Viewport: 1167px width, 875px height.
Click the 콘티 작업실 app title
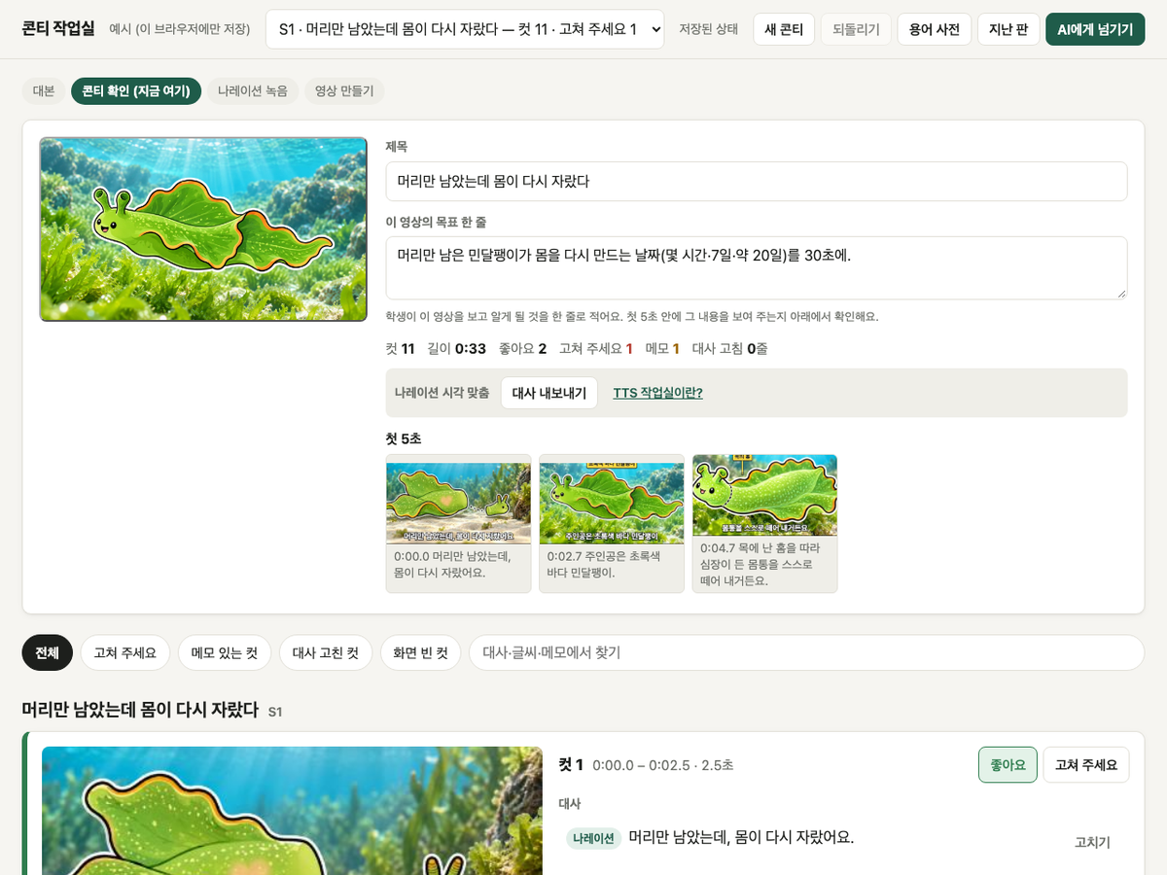tap(58, 28)
